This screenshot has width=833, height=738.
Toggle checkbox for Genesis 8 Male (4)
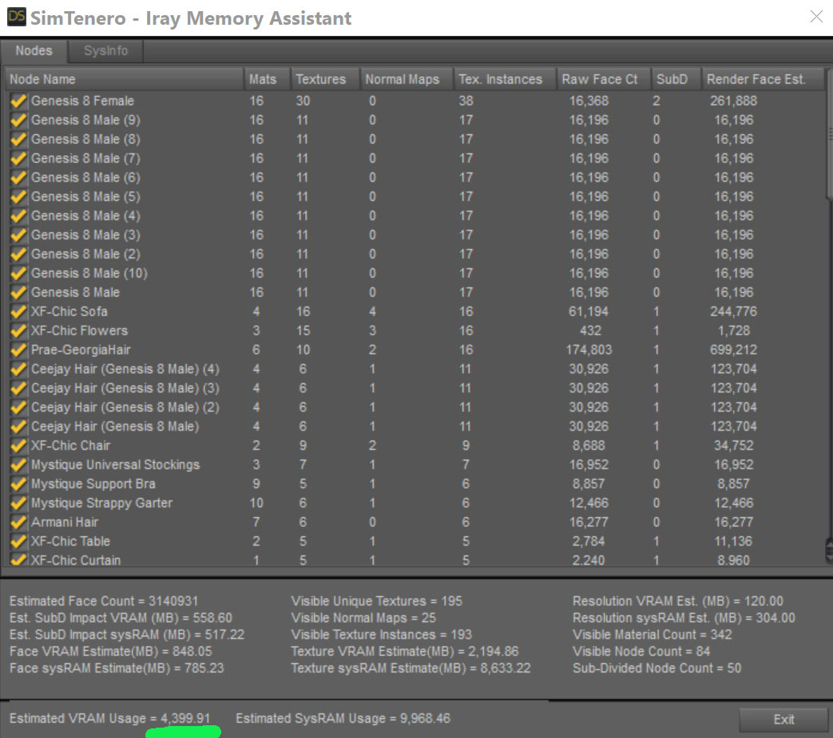click(18, 216)
